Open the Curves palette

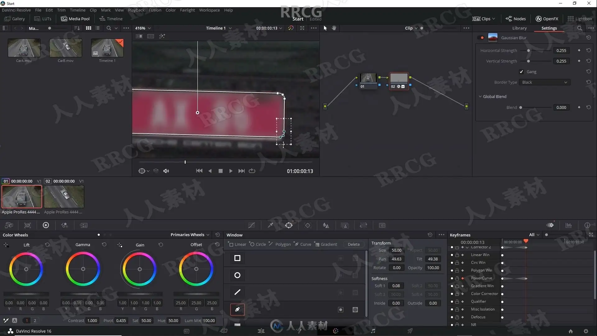[252, 225]
